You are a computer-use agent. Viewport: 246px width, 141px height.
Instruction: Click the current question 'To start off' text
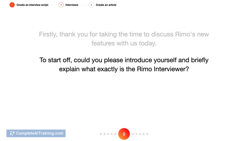pos(124,64)
